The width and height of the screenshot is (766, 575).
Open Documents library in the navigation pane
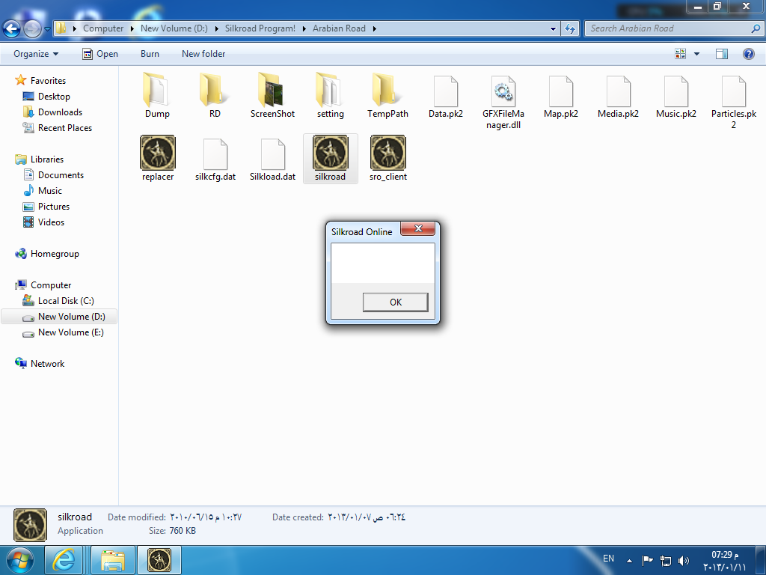pos(61,175)
